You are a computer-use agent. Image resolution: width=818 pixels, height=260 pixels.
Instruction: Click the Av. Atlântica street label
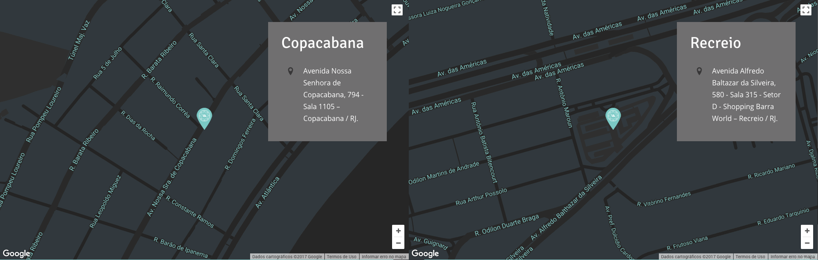tap(267, 193)
